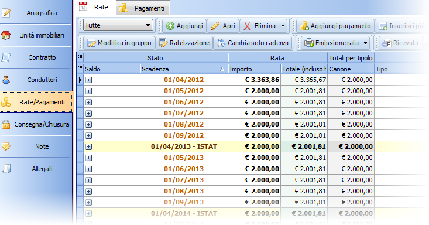The image size is (429, 225).
Task: Expand the 01/06/2012 row
Action: pos(88,102)
